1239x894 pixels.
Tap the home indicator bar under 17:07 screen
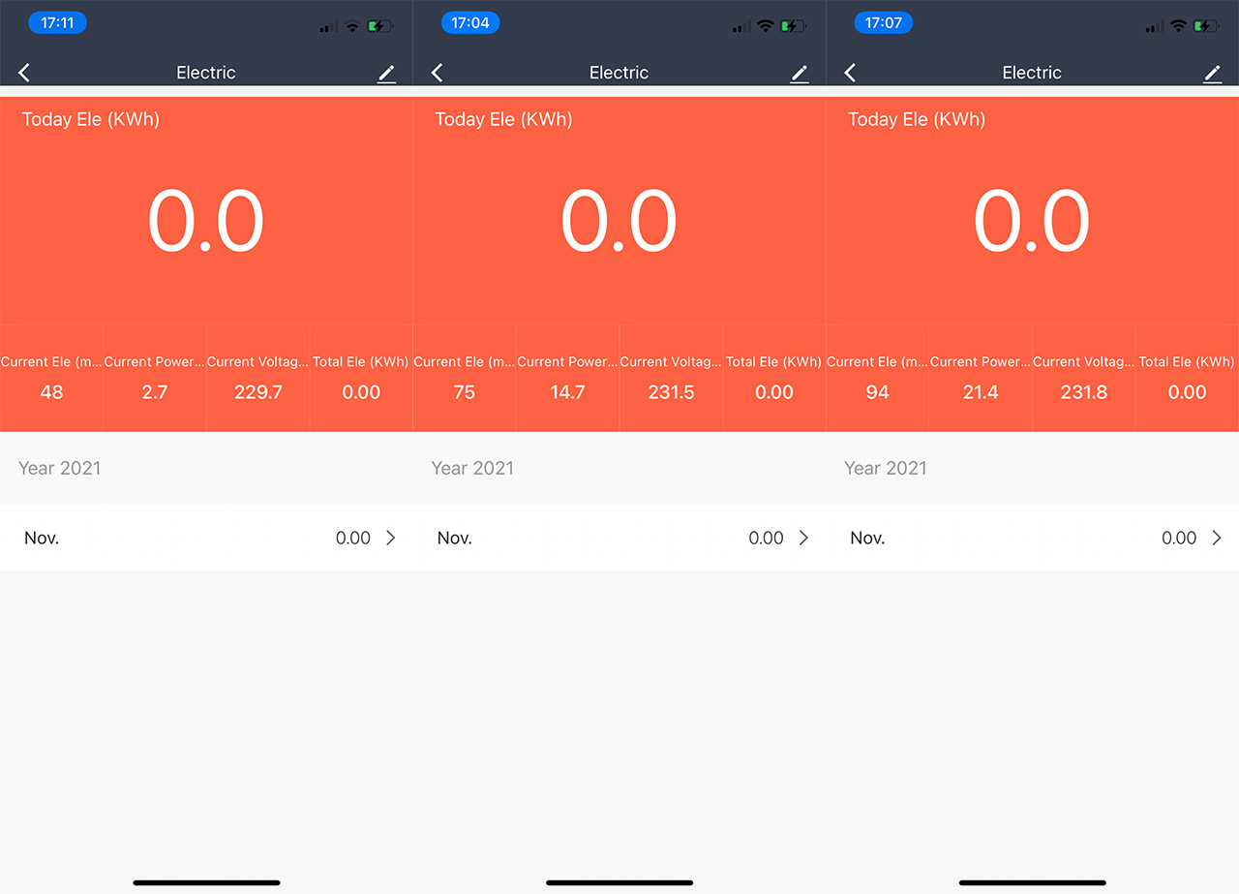coord(1032,882)
